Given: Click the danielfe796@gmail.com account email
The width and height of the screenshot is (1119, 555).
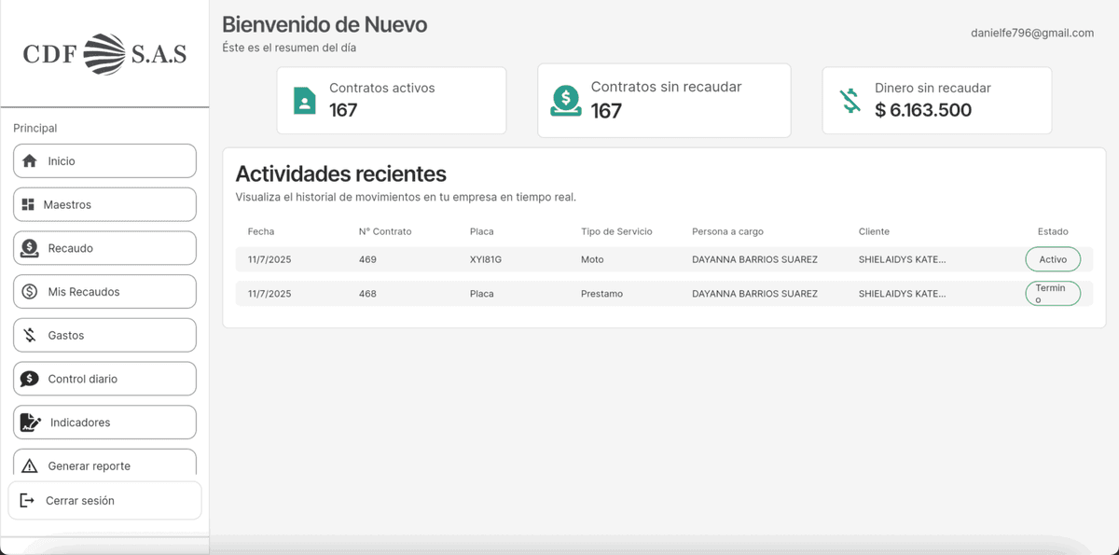Looking at the screenshot, I should (x=1031, y=33).
